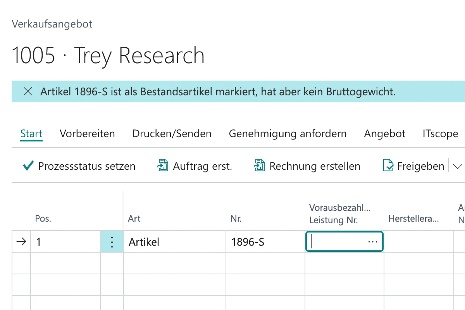Dismiss the Bruttogewicht notification with the X

tap(28, 92)
